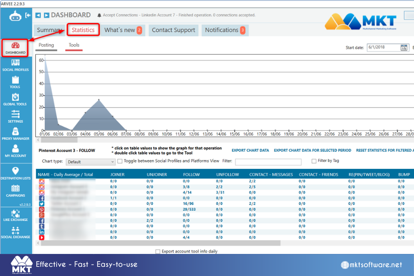This screenshot has width=414, height=276.
Task: Sort by the UNFOLLOW column header
Action: 227,175
